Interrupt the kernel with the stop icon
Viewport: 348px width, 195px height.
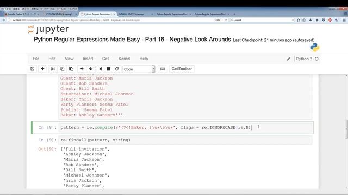[x=109, y=69]
